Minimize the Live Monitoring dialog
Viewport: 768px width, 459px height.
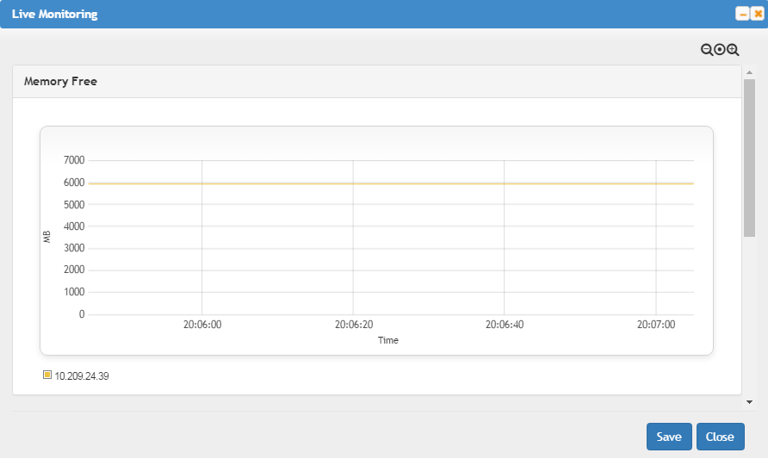(741, 15)
